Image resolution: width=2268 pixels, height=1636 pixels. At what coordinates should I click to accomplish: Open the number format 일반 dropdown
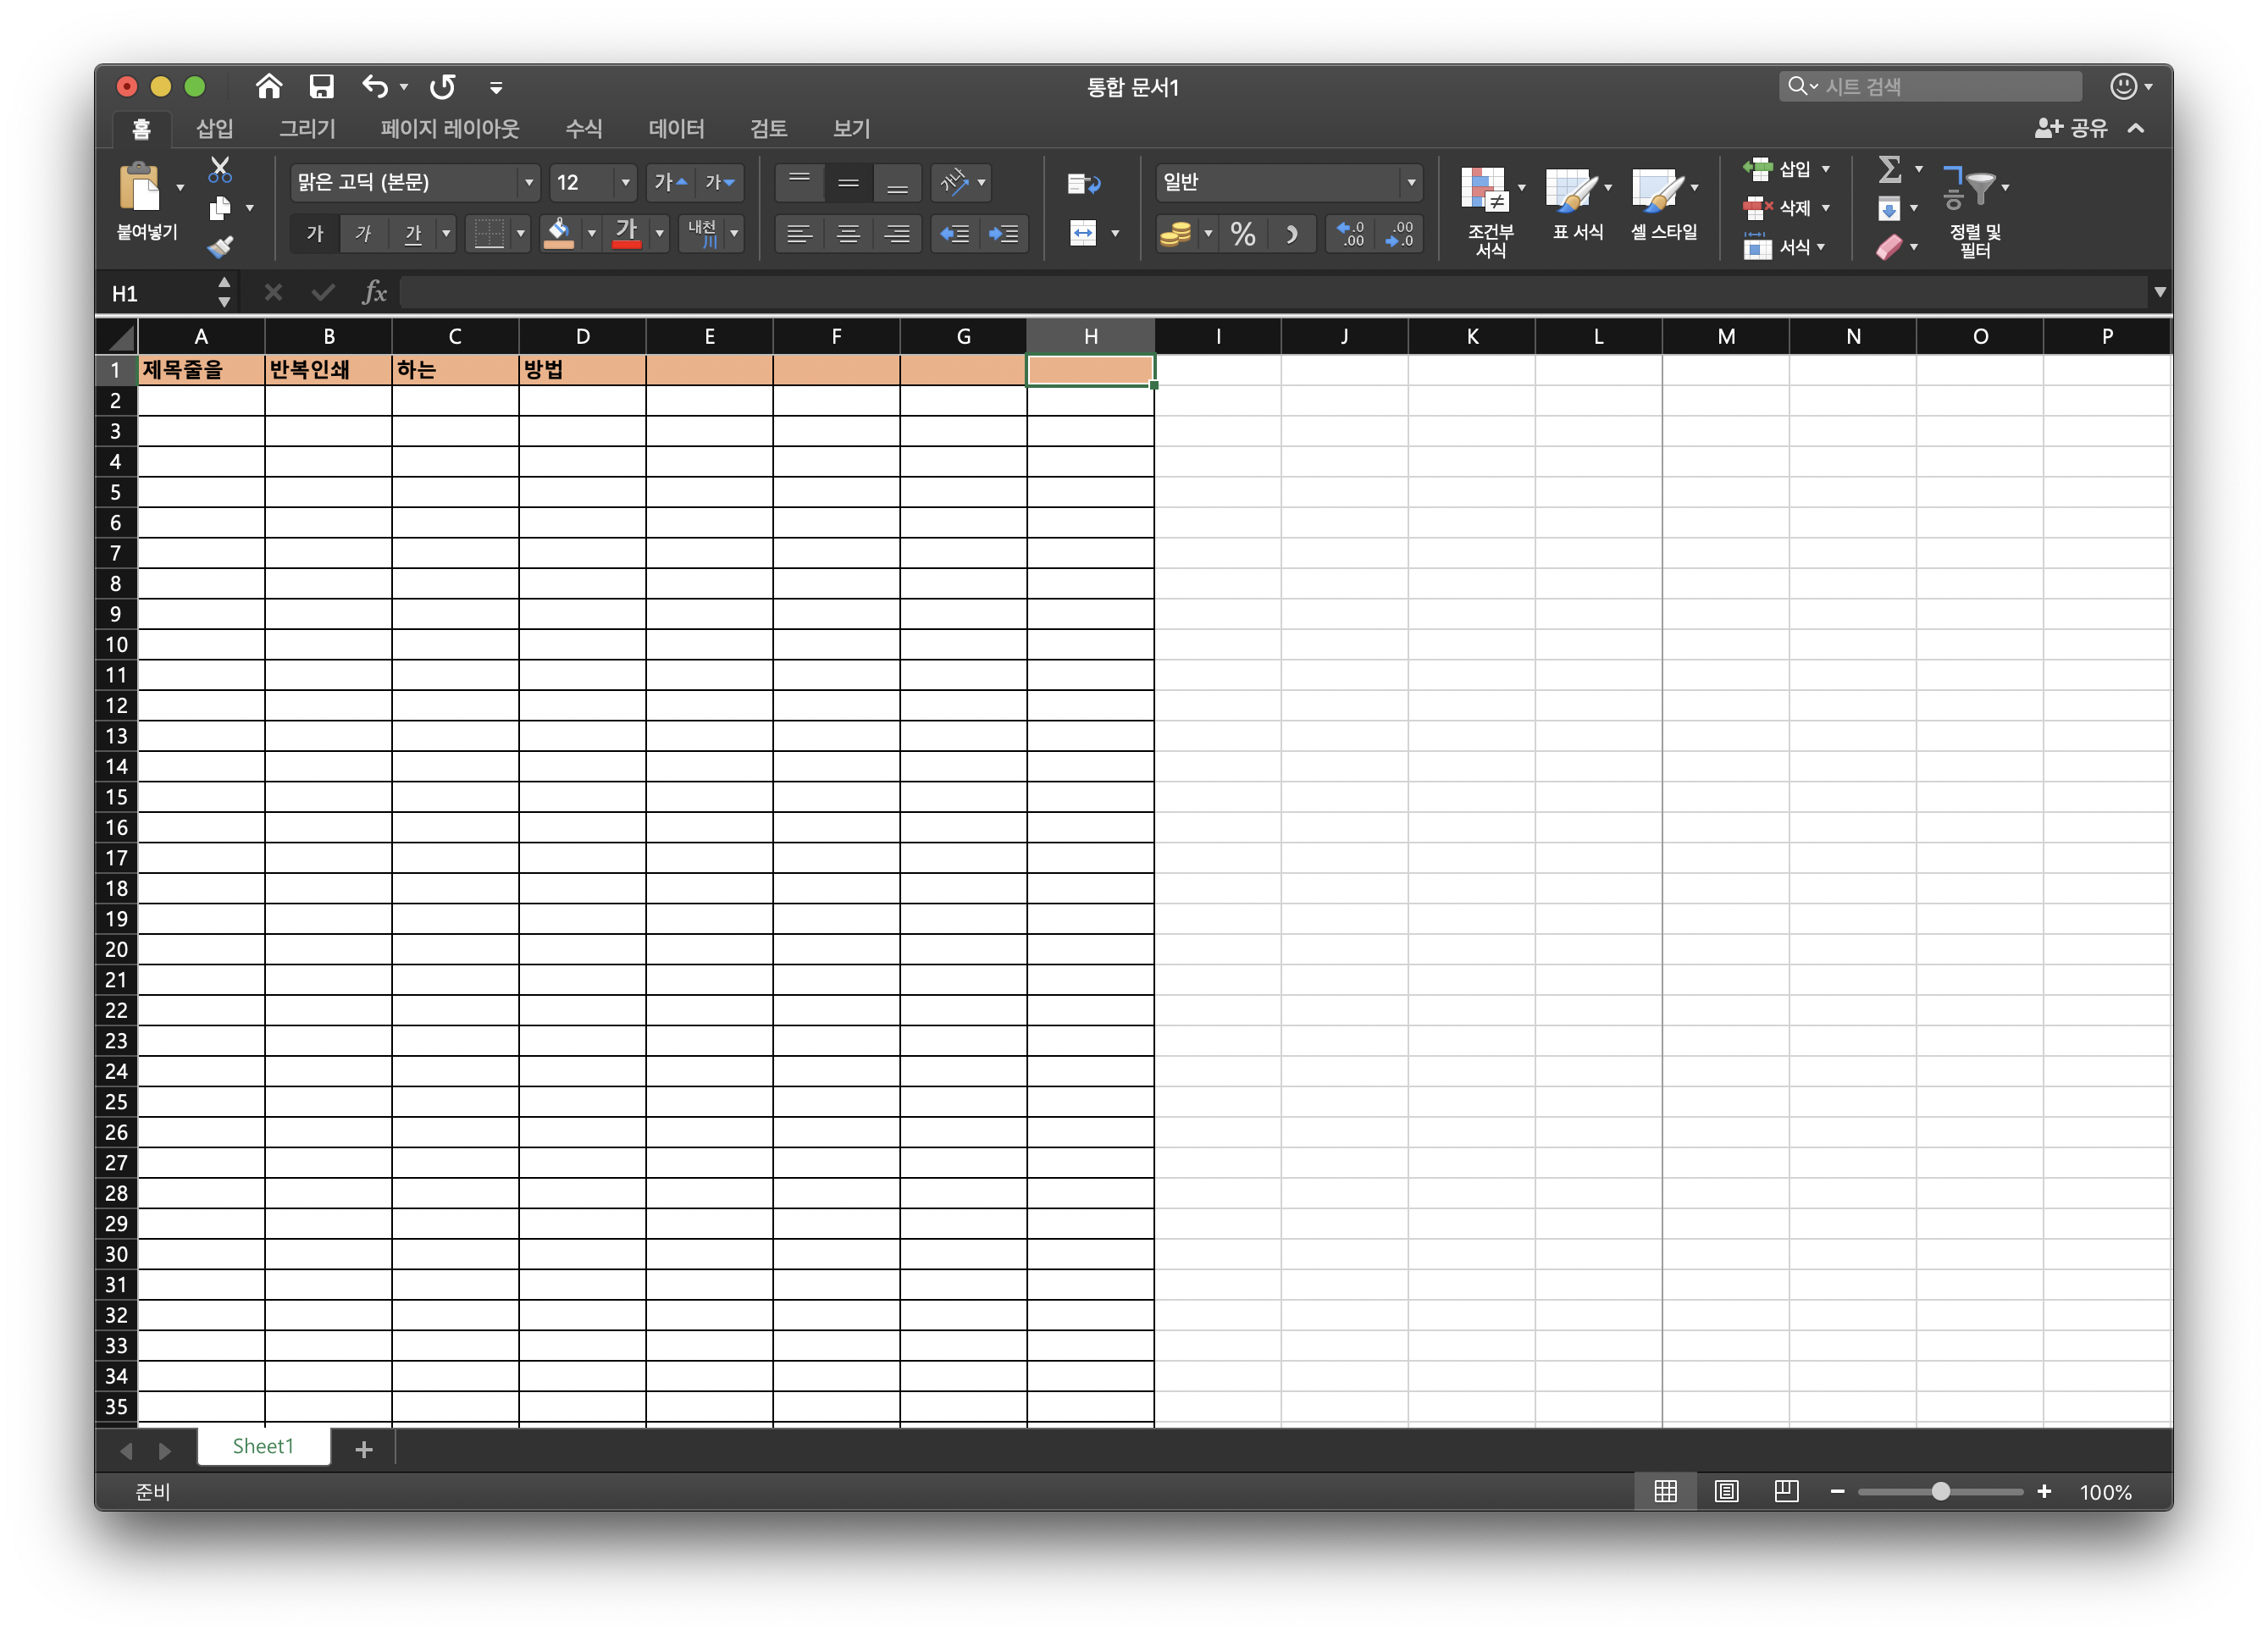pyautogui.click(x=1411, y=182)
